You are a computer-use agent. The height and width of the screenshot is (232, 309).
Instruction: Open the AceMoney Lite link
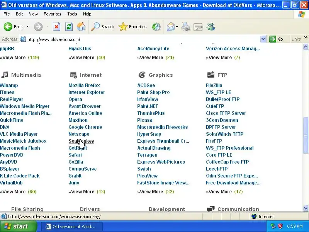[x=153, y=49]
